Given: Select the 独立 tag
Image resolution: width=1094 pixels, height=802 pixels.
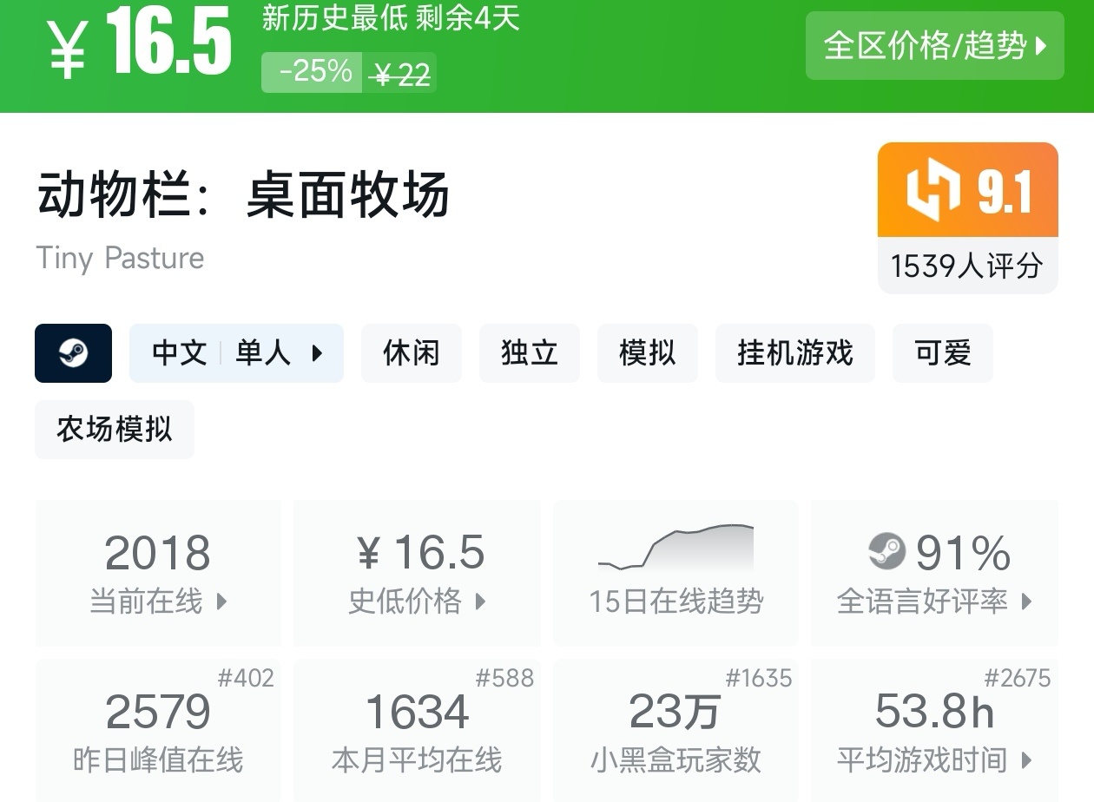Looking at the screenshot, I should 530,353.
